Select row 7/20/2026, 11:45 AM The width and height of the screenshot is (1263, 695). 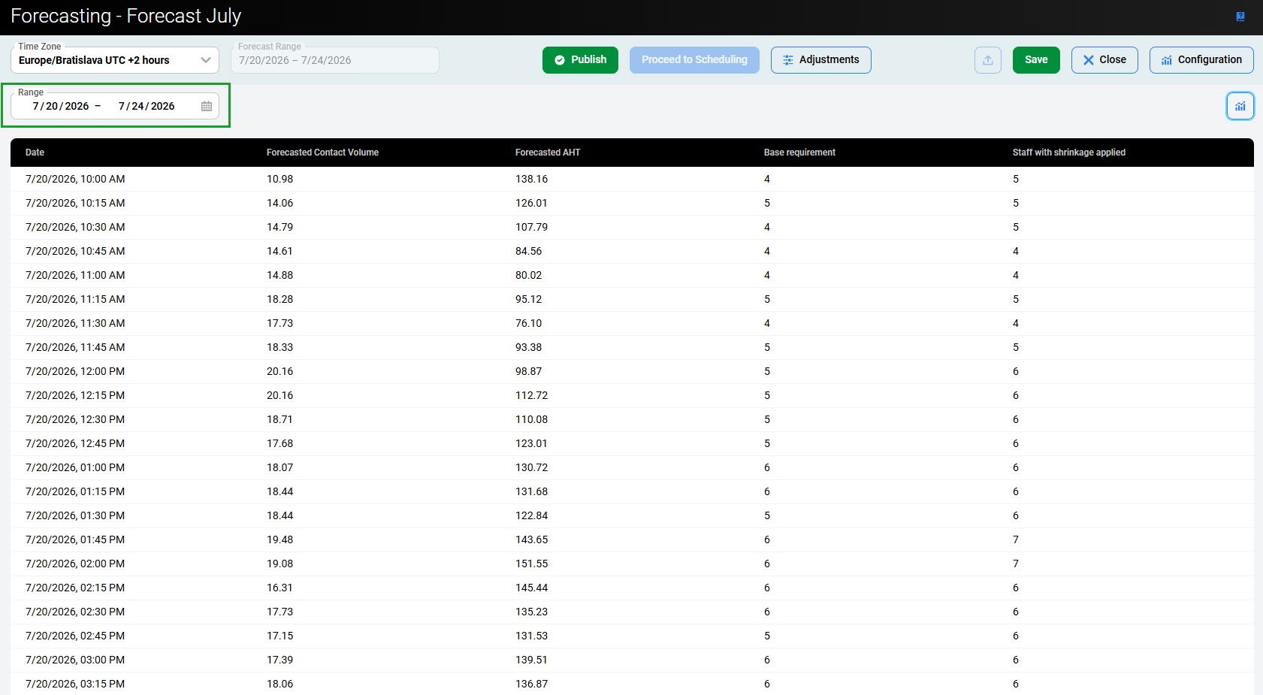[x=632, y=348]
